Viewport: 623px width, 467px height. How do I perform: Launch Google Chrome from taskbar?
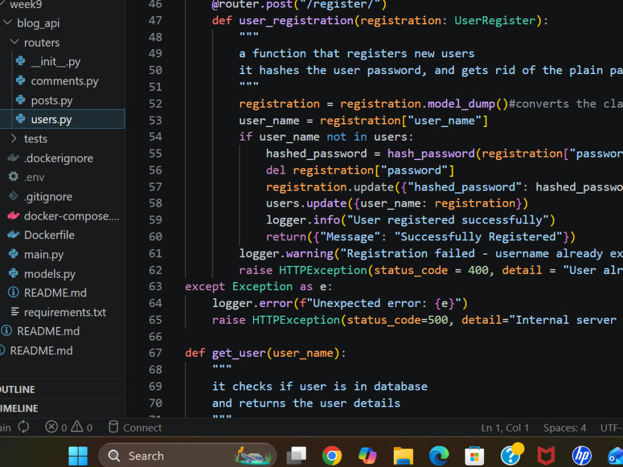coord(332,456)
